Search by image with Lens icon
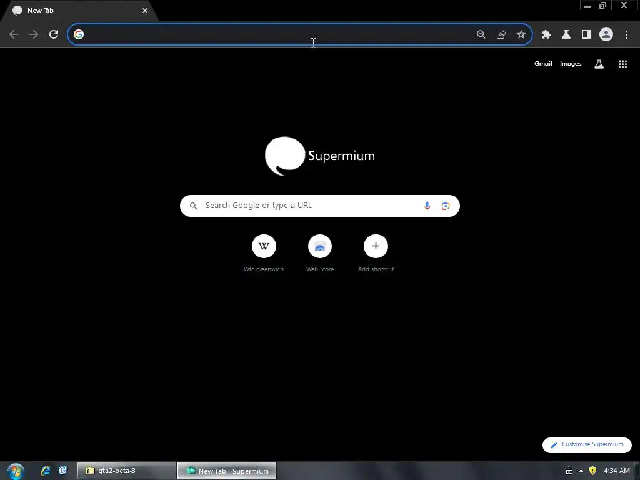Image resolution: width=640 pixels, height=480 pixels. pyautogui.click(x=446, y=206)
